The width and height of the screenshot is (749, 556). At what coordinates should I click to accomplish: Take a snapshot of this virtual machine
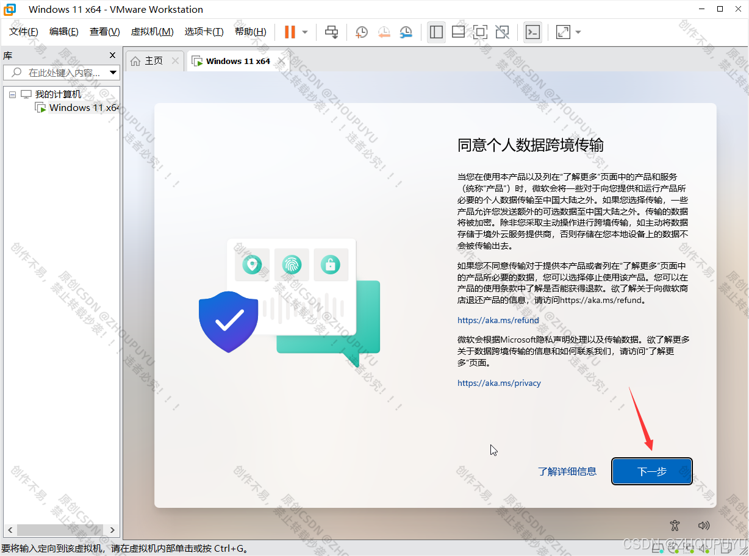point(362,32)
